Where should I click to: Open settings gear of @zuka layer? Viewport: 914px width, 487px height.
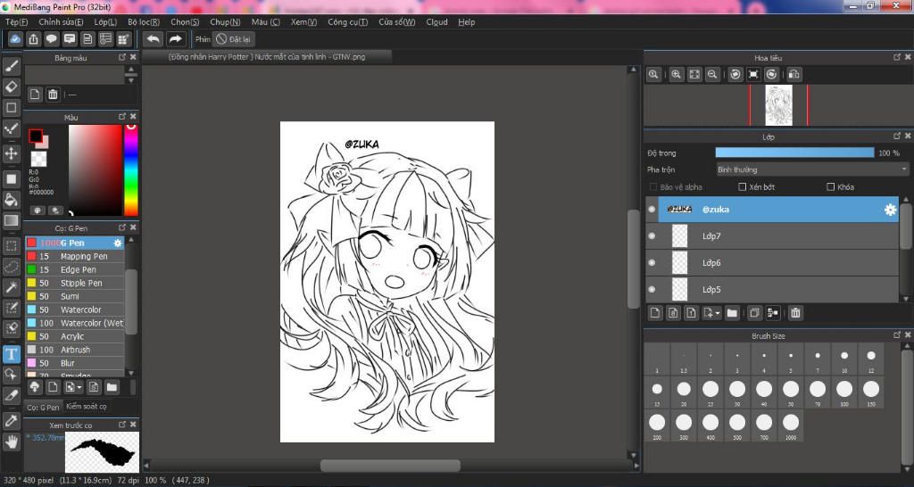[890, 210]
